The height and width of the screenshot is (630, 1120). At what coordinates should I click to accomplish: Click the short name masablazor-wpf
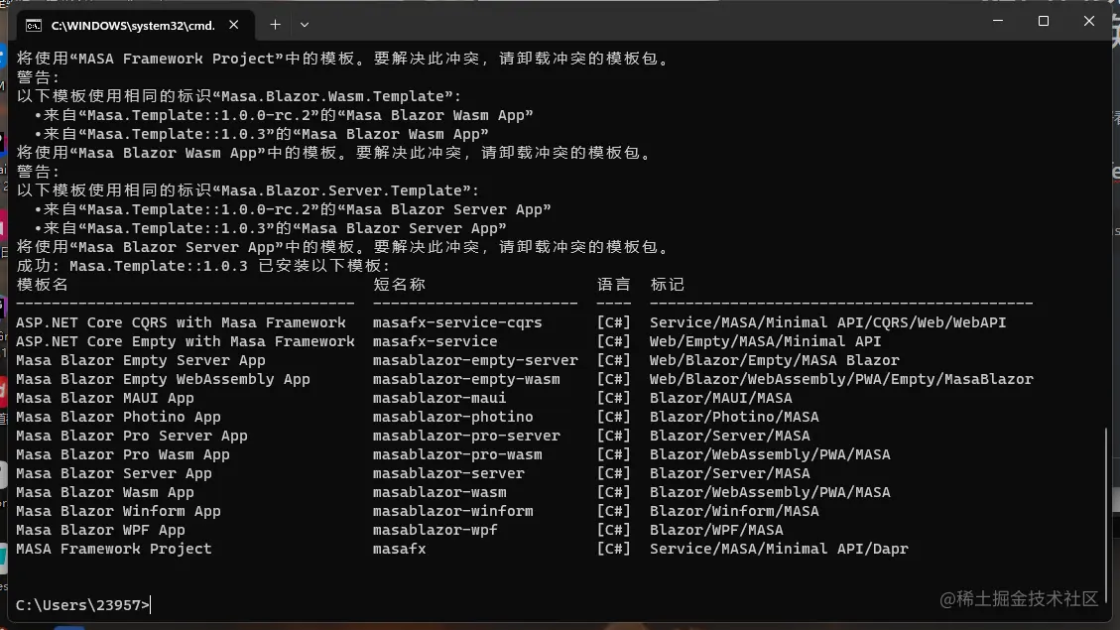[x=435, y=530]
